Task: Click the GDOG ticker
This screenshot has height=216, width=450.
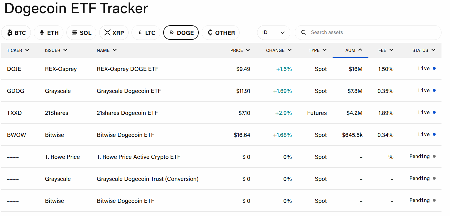Action: point(16,91)
